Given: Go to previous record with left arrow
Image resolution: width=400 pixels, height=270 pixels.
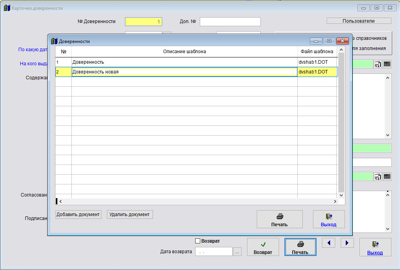Looking at the screenshot, I should (x=329, y=243).
